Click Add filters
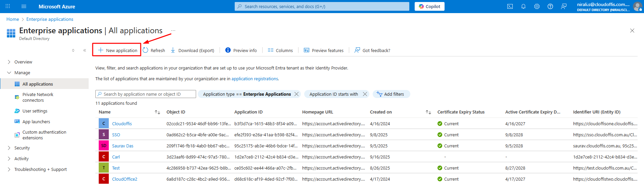Screen dimensions: 644x184 tap(391, 94)
